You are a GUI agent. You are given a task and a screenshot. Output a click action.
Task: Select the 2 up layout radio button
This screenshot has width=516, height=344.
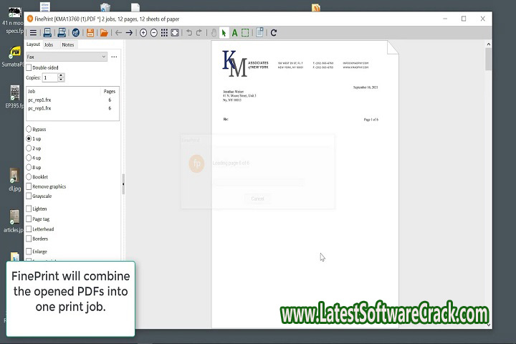(x=29, y=148)
